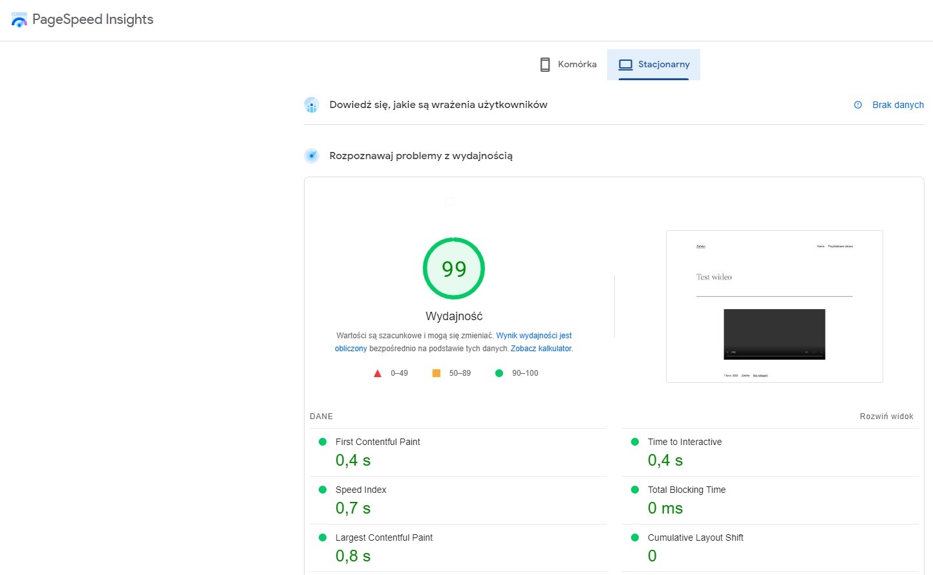The height and width of the screenshot is (575, 933).
Task: Switch to the Komórka tab
Action: [x=568, y=65]
